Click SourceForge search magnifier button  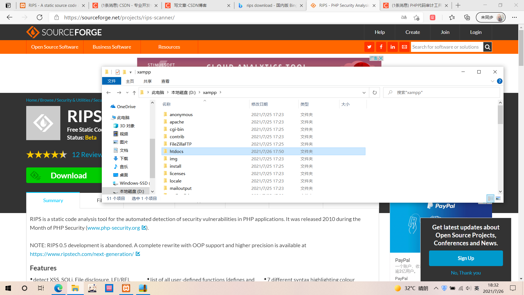[487, 47]
